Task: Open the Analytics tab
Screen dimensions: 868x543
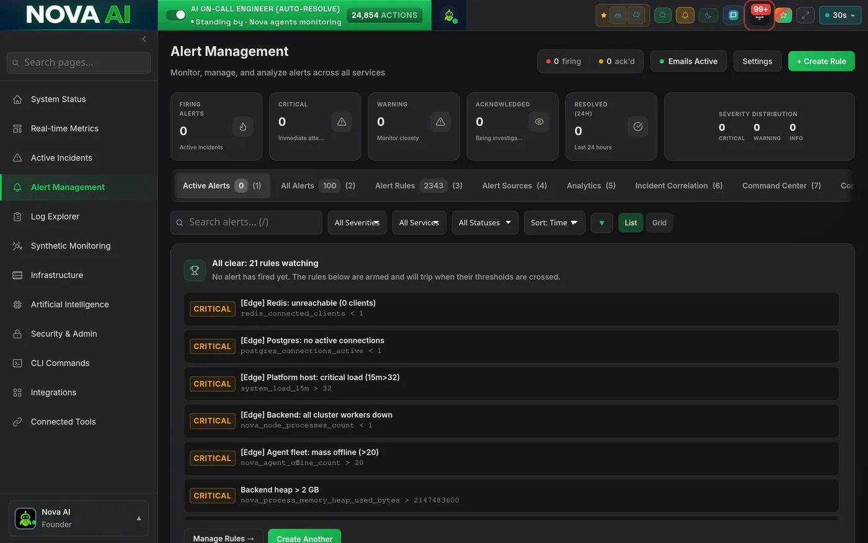Action: (591, 186)
